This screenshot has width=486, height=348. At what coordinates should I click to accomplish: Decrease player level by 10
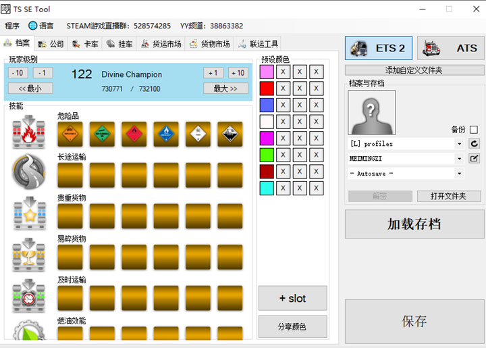point(18,73)
